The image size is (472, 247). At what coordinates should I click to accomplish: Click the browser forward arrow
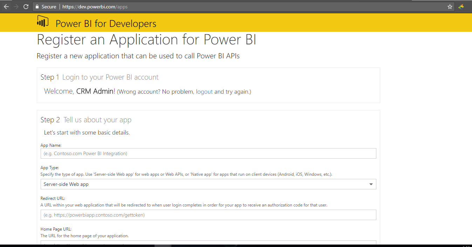pyautogui.click(x=16, y=7)
